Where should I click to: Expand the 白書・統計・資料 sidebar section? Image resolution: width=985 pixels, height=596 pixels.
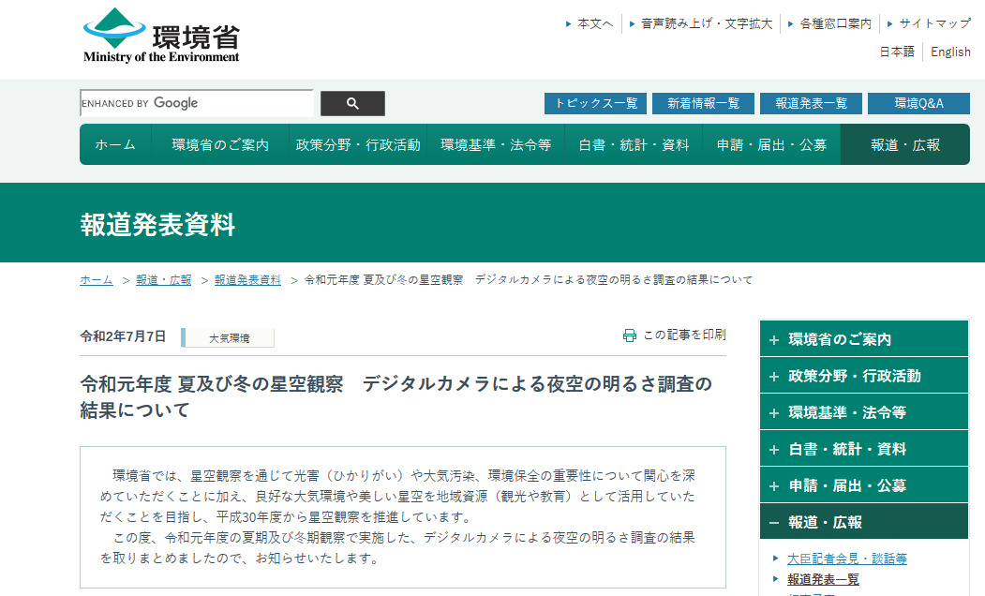coord(862,448)
